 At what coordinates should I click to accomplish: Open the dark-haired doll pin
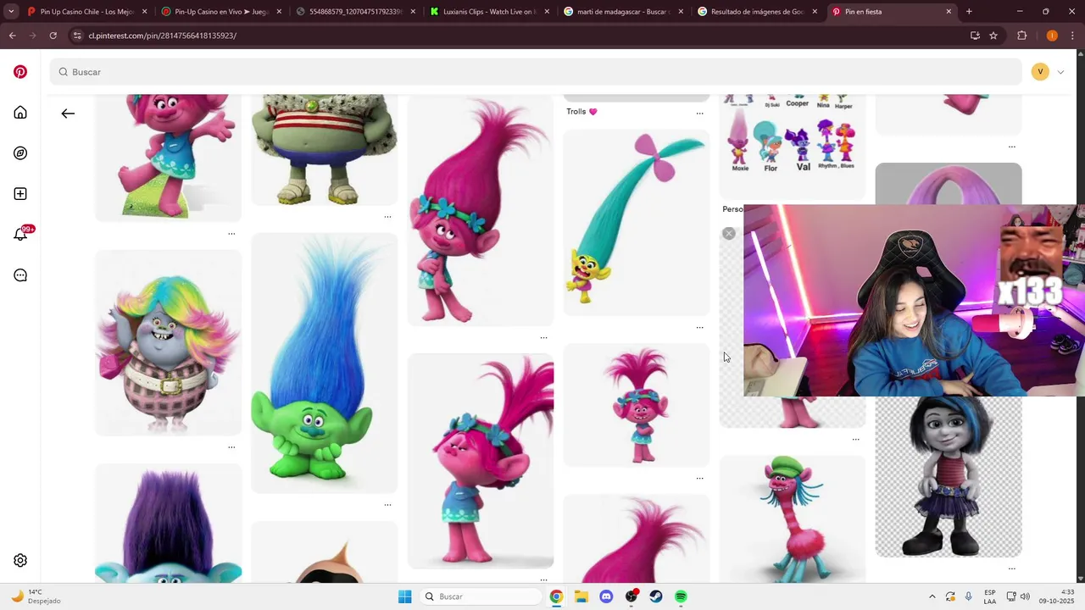(x=949, y=476)
